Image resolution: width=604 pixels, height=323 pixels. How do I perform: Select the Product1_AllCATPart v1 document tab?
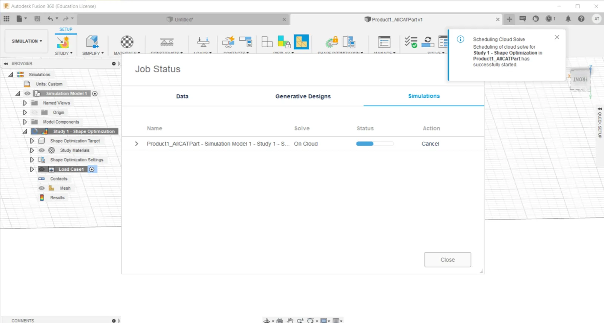(x=397, y=20)
